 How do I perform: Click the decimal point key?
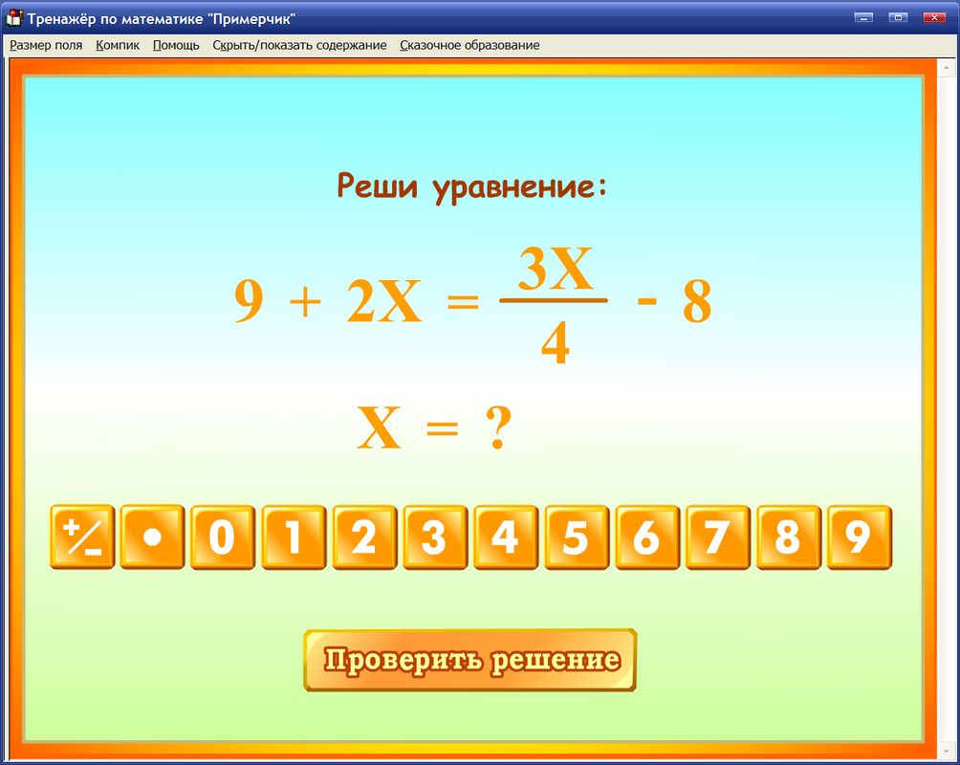pos(152,537)
